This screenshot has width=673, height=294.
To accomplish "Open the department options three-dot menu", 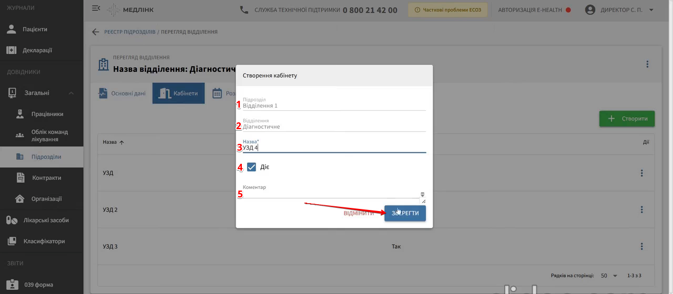I will pos(647,64).
